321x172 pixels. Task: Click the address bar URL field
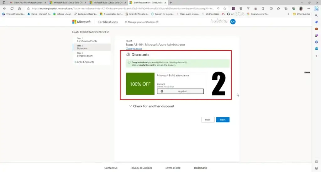tap(123, 8)
